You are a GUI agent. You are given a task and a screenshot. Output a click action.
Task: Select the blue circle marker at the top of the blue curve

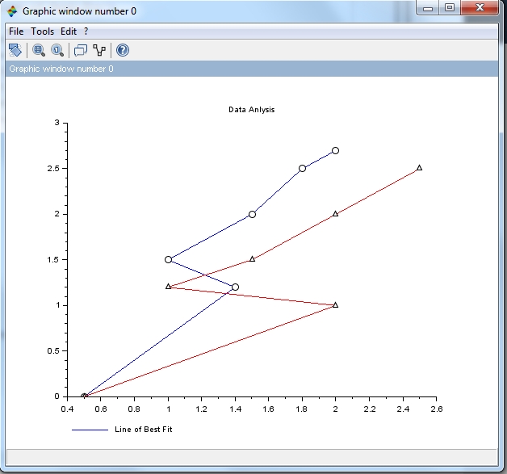click(335, 151)
